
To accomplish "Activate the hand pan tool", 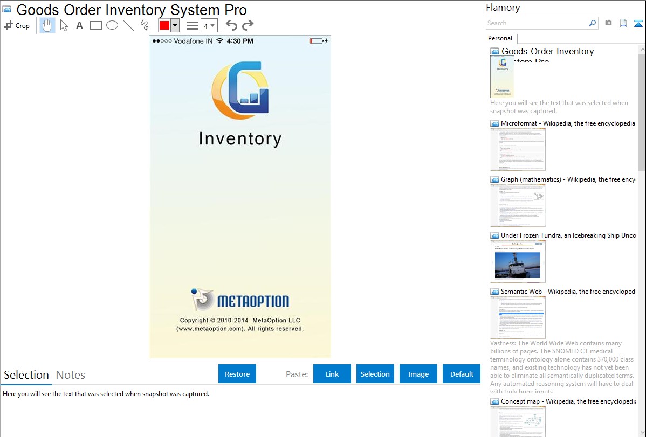I will (x=47, y=25).
